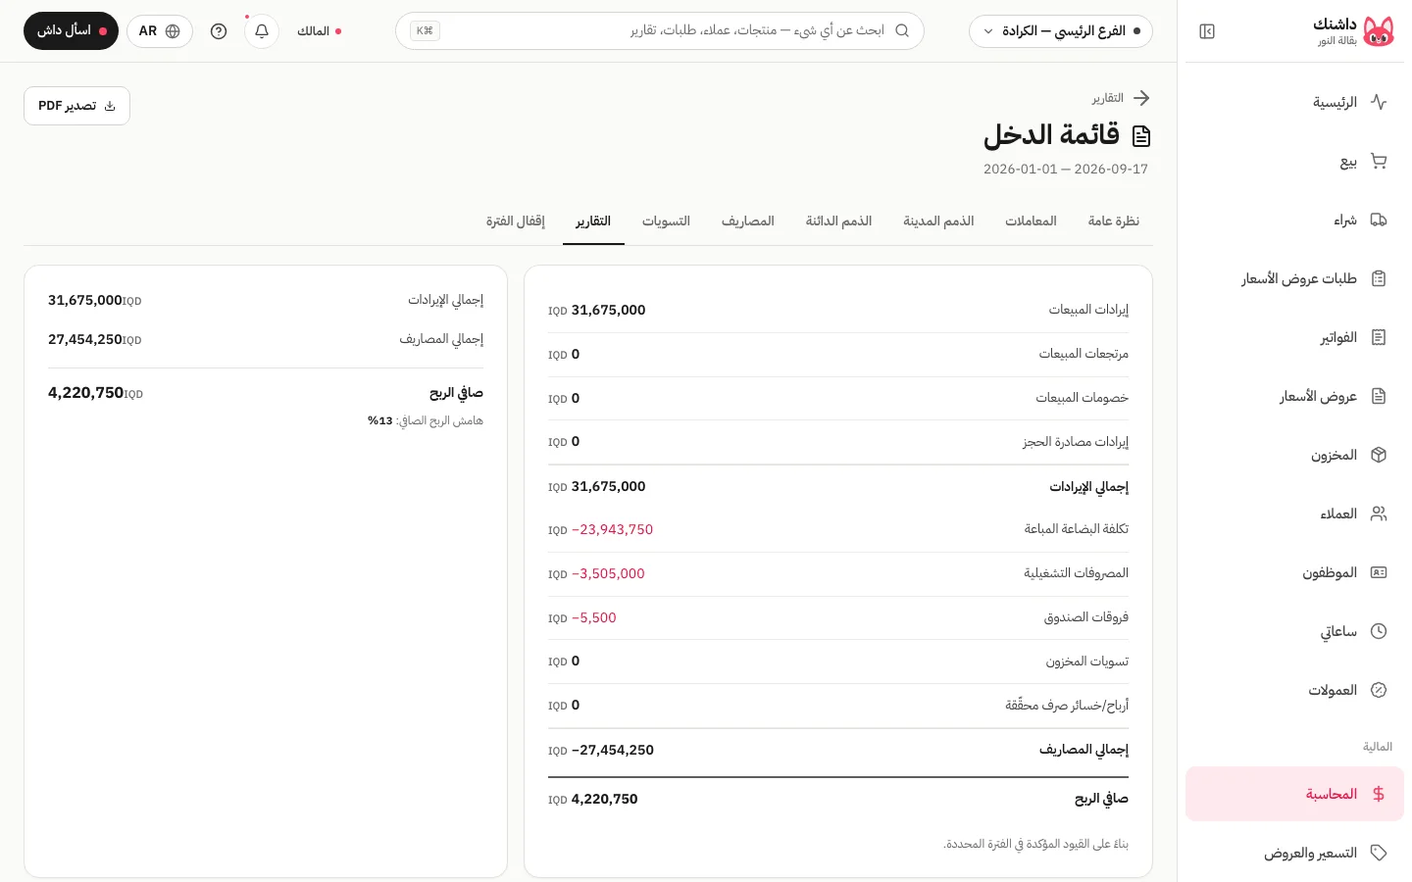Open the الفواتير invoices icon
The image size is (1412, 882).
click(x=1379, y=337)
